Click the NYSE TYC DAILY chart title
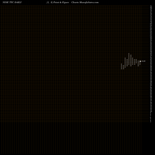Image resolution: width=155 pixels, height=155 pixels. tap(12, 2)
